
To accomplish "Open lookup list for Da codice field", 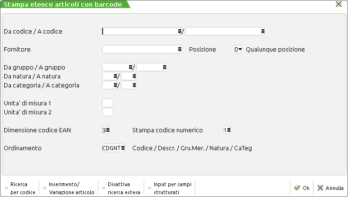I will click(x=180, y=31).
